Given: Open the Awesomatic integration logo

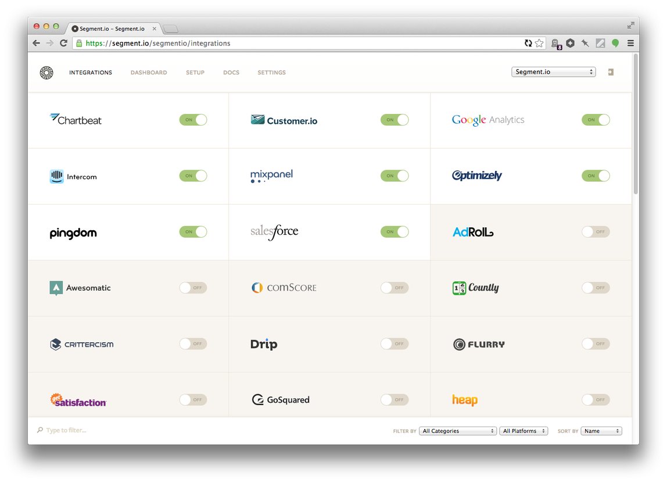Looking at the screenshot, I should point(80,288).
